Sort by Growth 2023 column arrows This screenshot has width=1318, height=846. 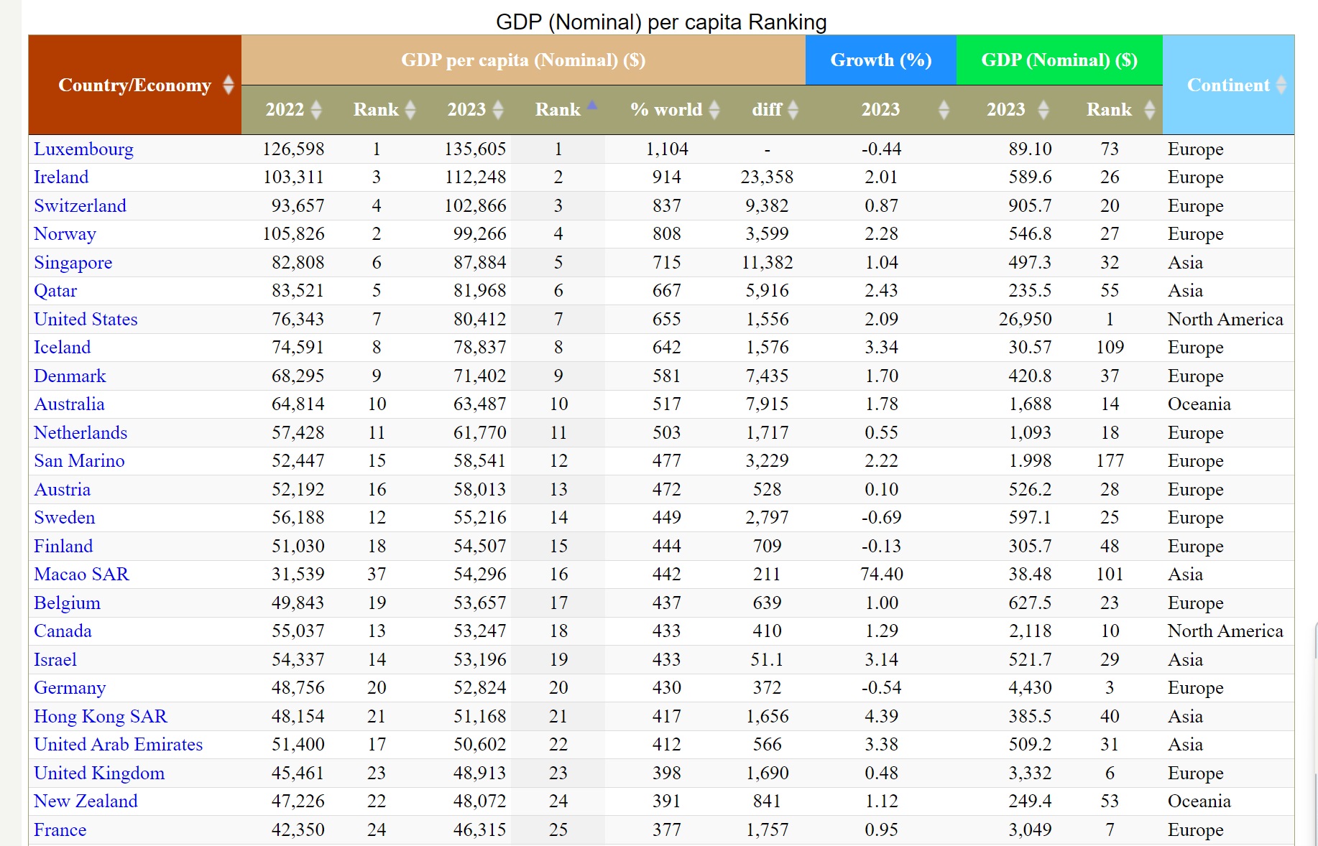pos(944,110)
